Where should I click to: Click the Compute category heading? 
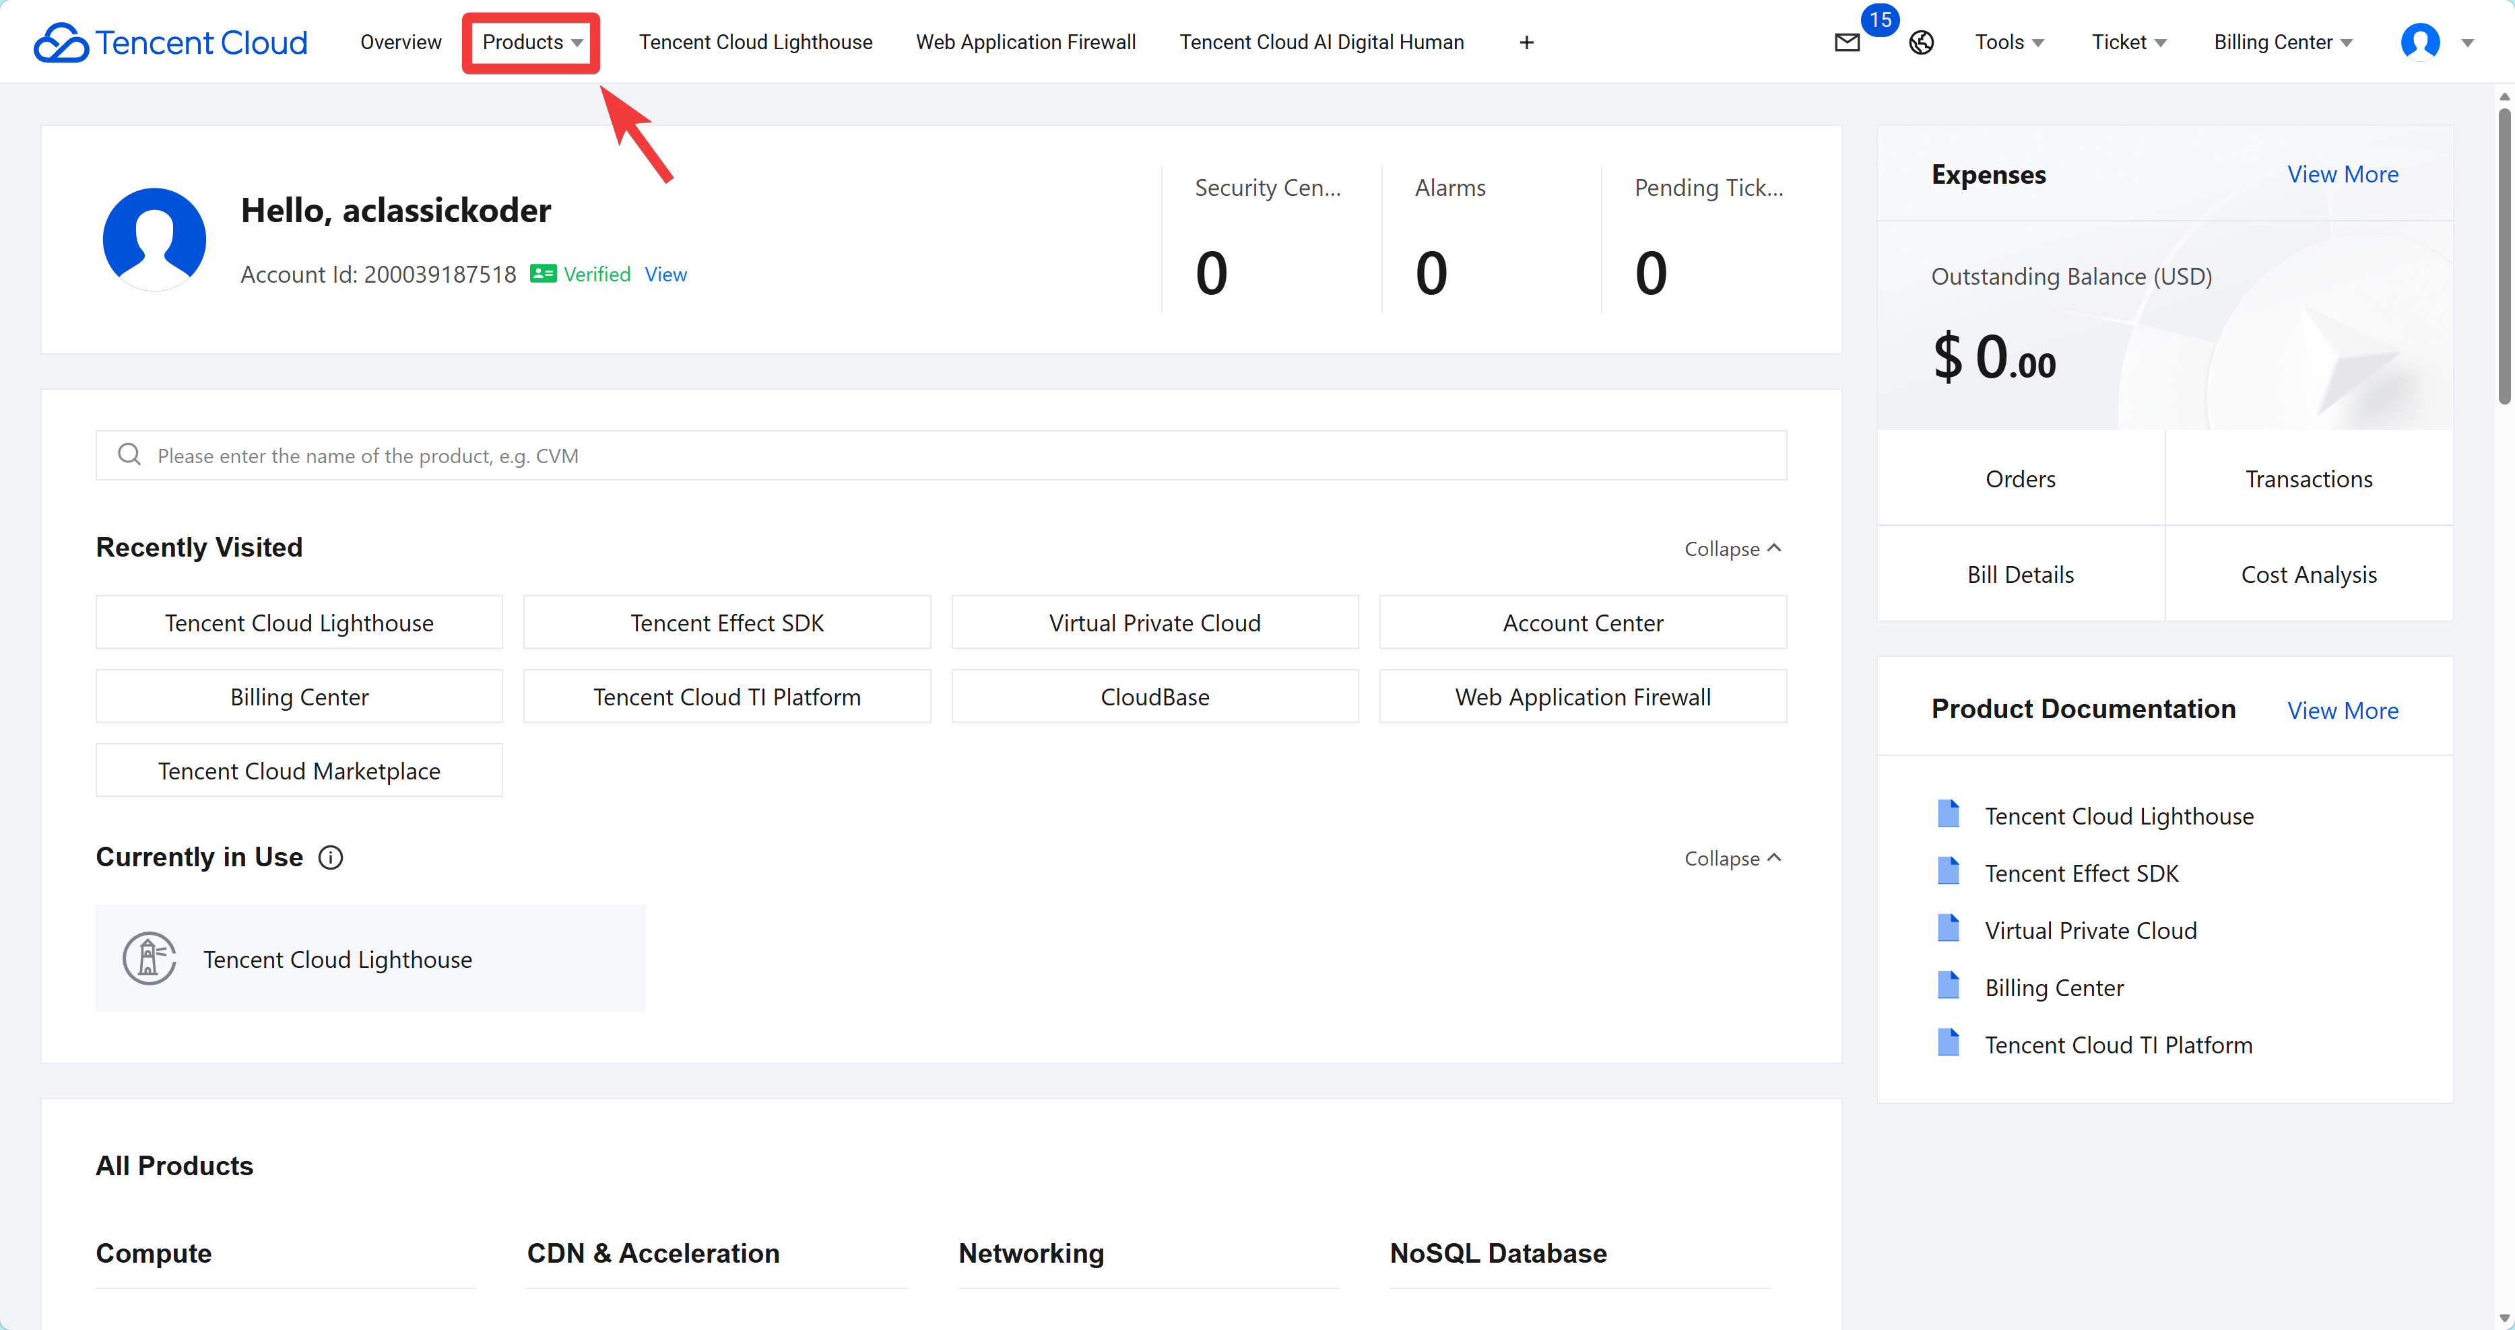click(154, 1253)
